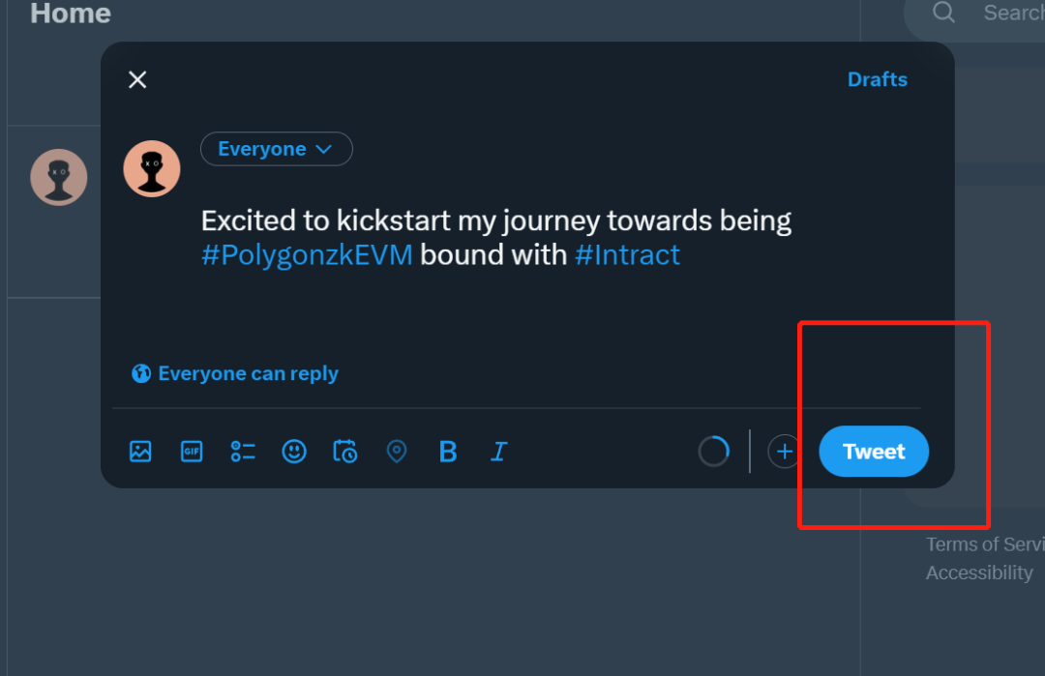The width and height of the screenshot is (1045, 676).
Task: Toggle bold text formatting
Action: coord(447,452)
